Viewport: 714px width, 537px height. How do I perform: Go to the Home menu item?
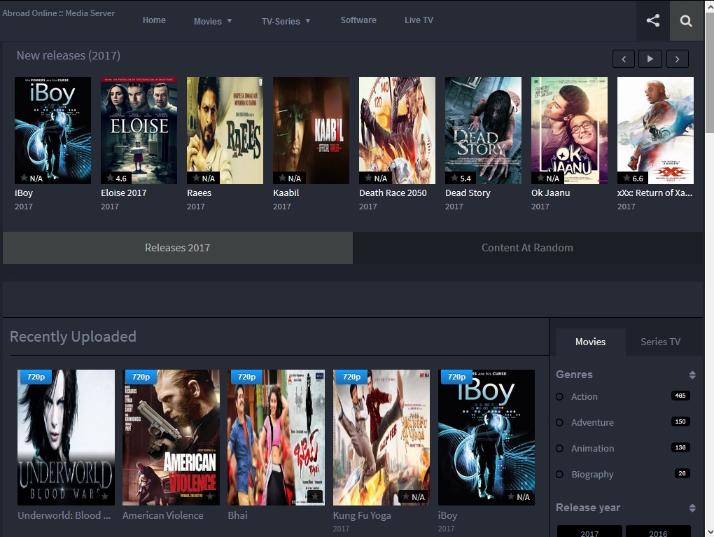coord(154,20)
